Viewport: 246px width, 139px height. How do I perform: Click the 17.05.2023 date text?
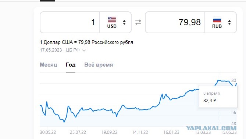(x=51, y=50)
